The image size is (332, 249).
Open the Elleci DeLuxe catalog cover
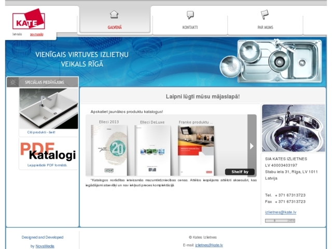point(152,150)
